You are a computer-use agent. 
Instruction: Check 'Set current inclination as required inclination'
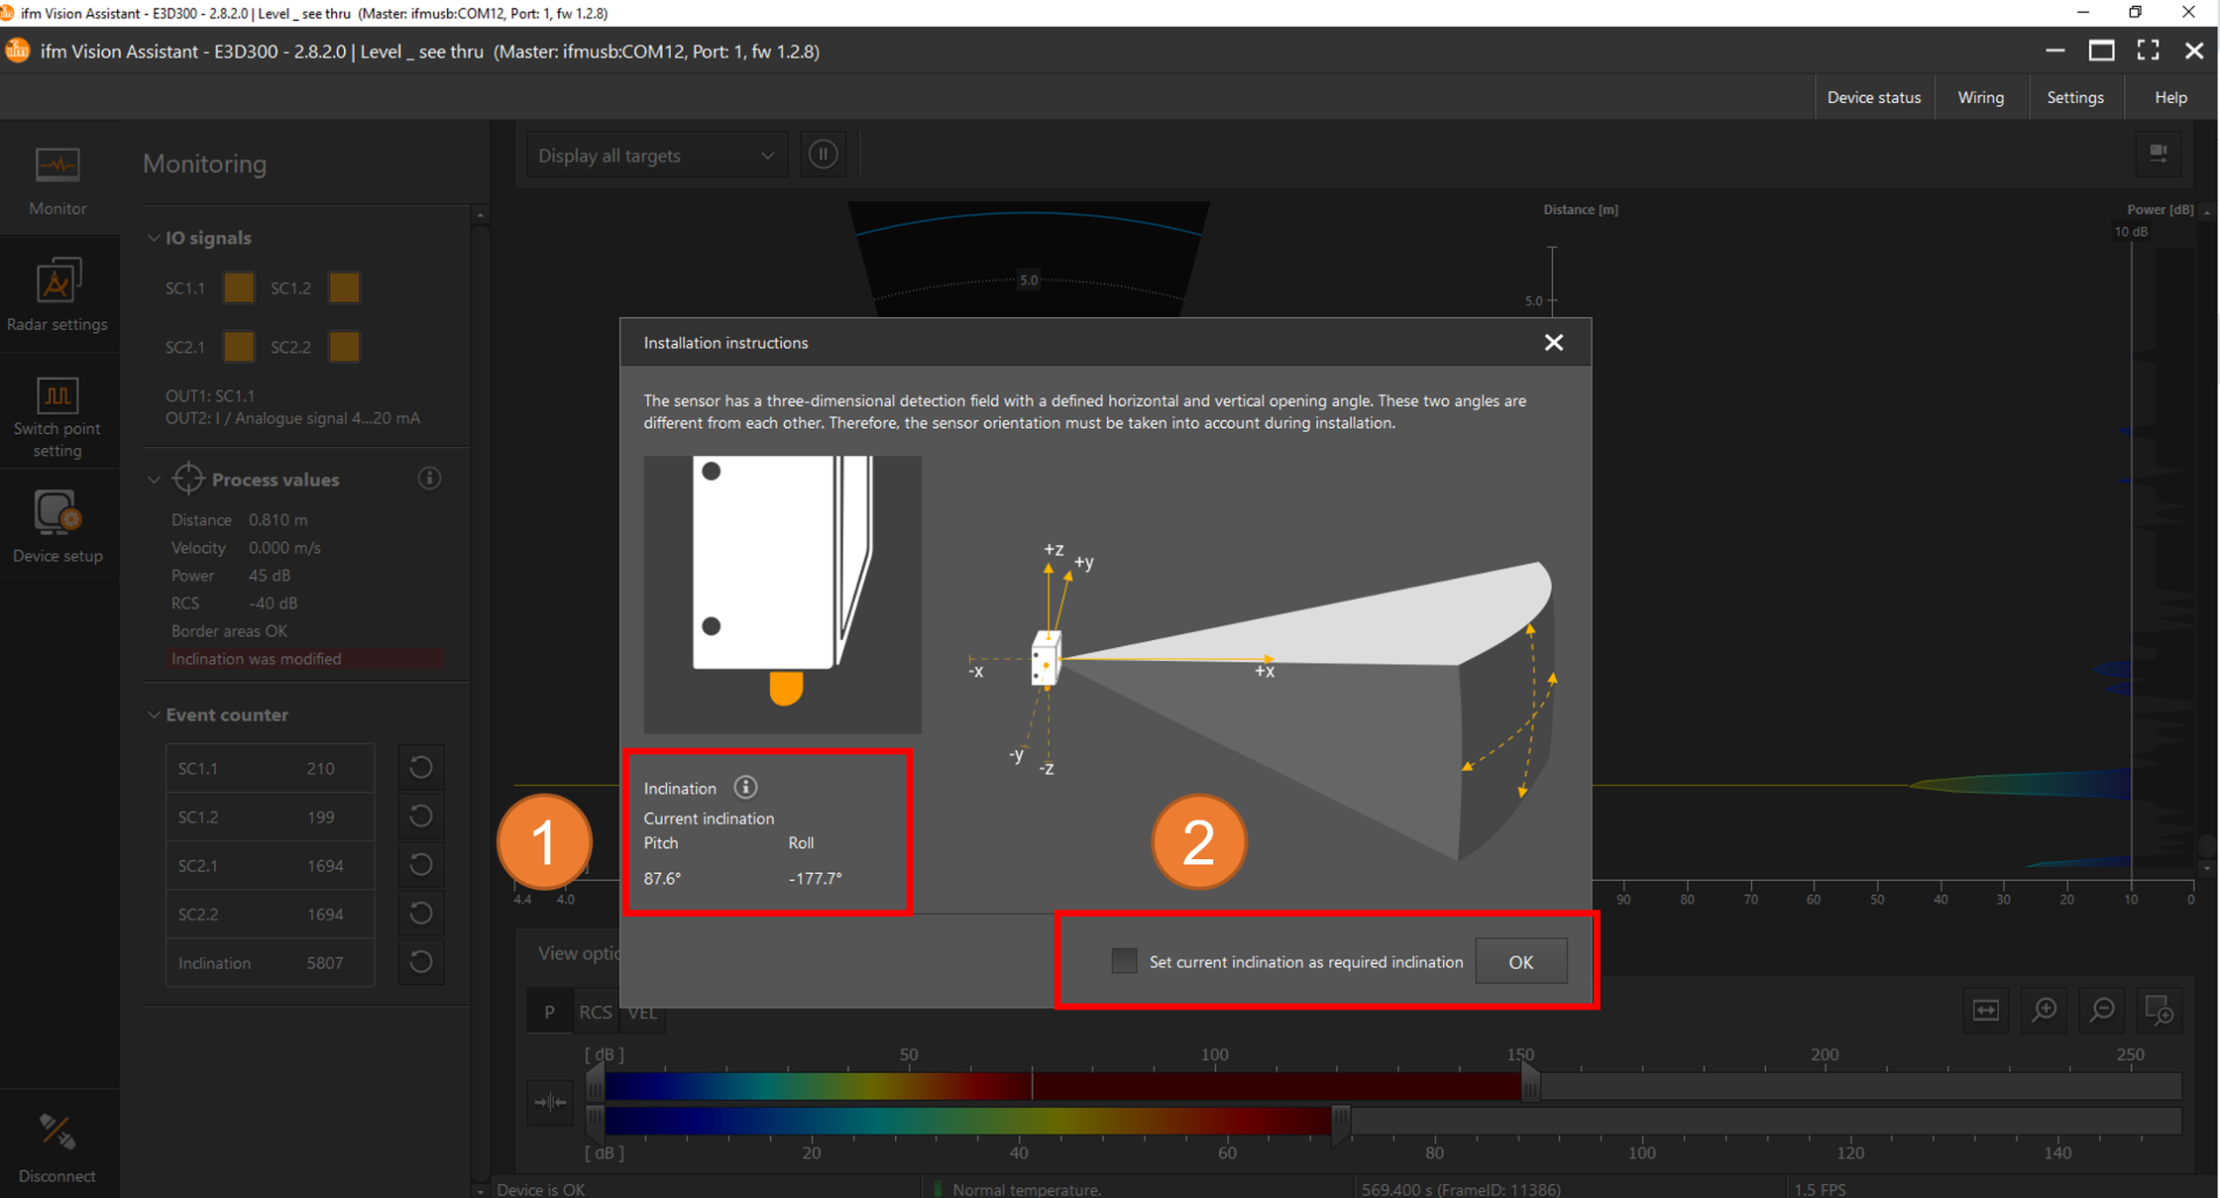click(1124, 961)
